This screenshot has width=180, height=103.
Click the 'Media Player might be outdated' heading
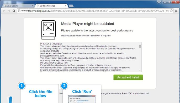[x=88, y=24]
